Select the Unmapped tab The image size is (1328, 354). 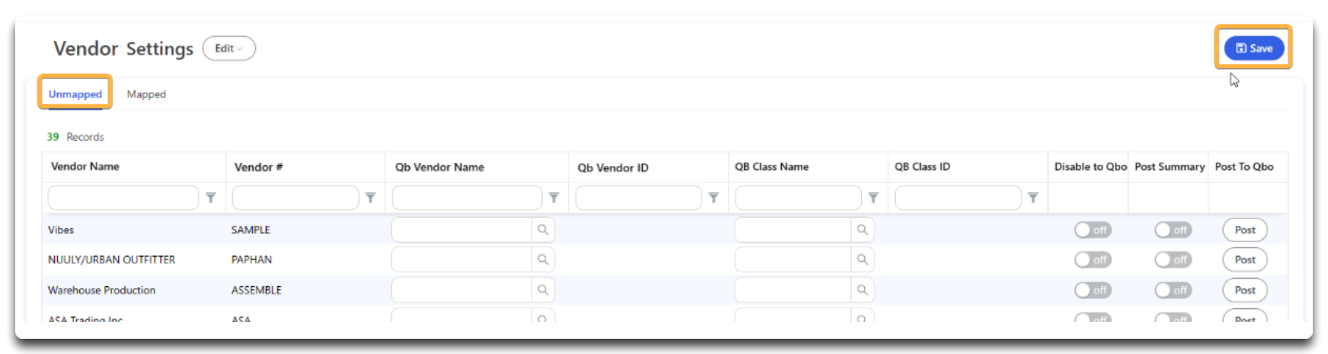(75, 94)
